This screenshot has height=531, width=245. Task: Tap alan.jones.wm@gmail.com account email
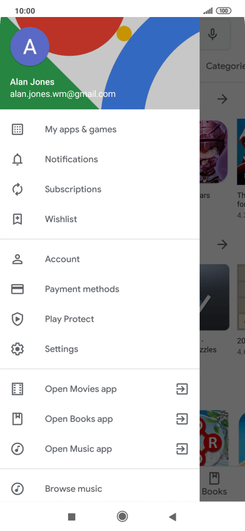coord(63,94)
